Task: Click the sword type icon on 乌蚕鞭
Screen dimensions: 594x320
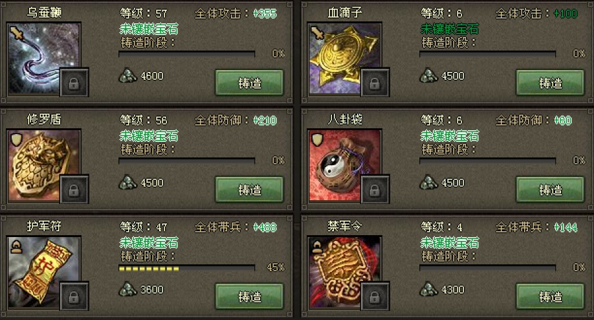Action: click(16, 33)
